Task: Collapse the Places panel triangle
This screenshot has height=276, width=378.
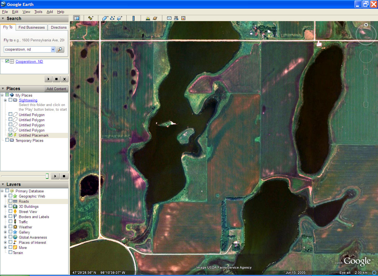Action: point(3,89)
